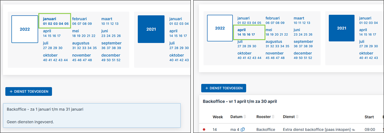This screenshot has width=384, height=133.
Task: Click the red status dot in week 14 row
Action: [204, 130]
